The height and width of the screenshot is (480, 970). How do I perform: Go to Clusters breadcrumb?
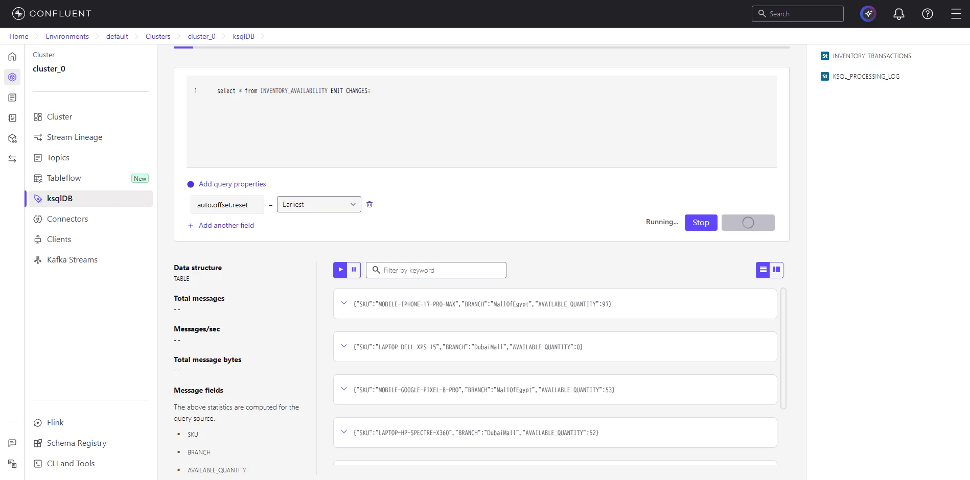pyautogui.click(x=158, y=36)
